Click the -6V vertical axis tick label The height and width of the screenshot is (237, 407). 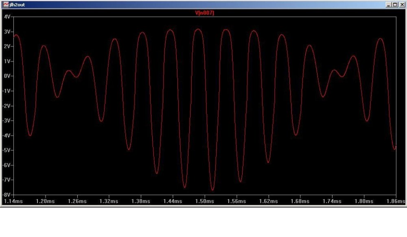click(x=7, y=165)
